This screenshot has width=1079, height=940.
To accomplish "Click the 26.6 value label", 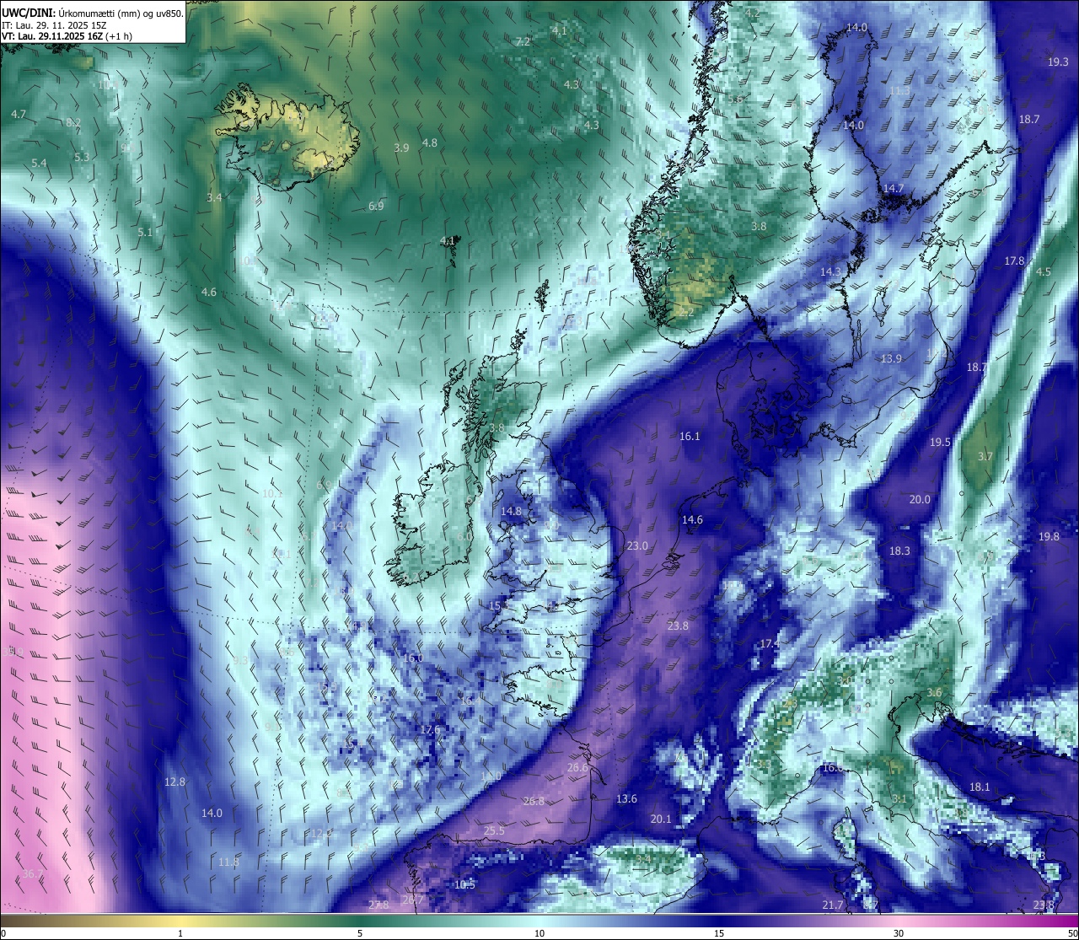I will [577, 768].
